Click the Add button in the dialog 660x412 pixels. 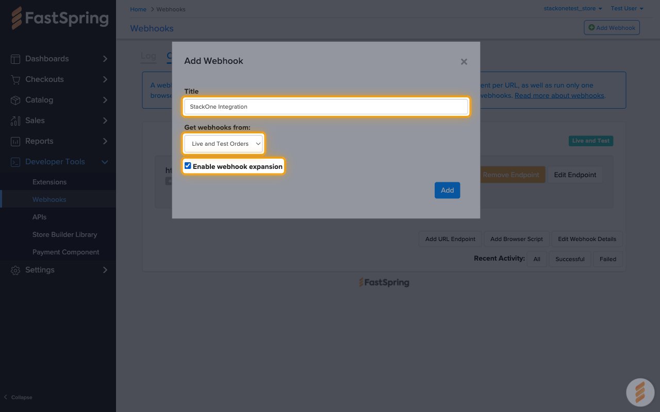coord(448,190)
